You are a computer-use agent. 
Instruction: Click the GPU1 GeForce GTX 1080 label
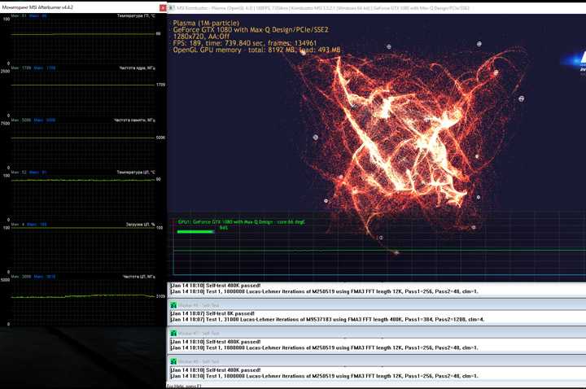click(242, 222)
